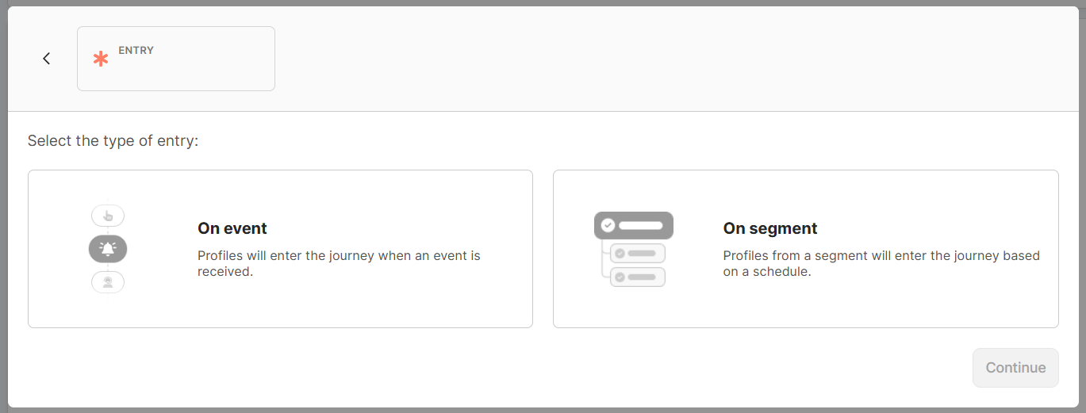Click the segment description about schedule
This screenshot has width=1086, height=413.
881,264
